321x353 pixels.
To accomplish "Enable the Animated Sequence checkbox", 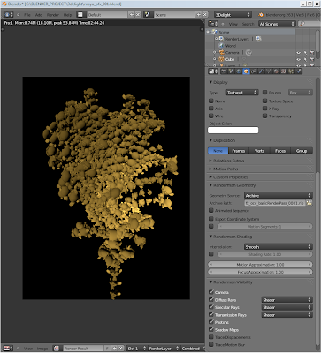I will 211,211.
